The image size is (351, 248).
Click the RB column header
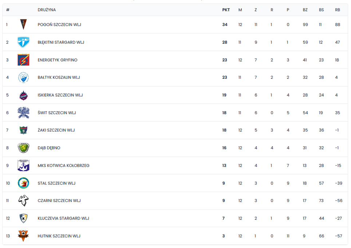pos(337,10)
